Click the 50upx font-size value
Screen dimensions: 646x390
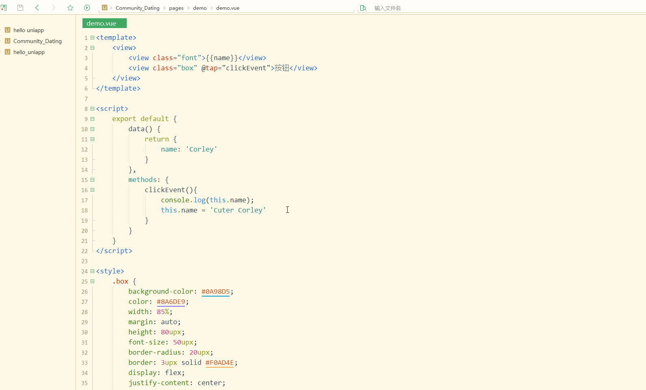click(x=183, y=342)
